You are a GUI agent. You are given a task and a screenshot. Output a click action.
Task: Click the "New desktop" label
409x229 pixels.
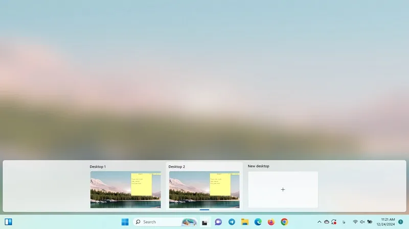[x=259, y=166]
